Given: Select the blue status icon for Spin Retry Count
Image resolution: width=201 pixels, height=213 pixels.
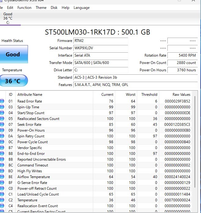Looking at the screenshot, I should click(2, 136).
